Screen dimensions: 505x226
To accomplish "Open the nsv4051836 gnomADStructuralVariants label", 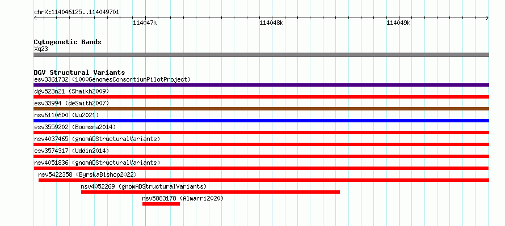I will coord(97,163).
